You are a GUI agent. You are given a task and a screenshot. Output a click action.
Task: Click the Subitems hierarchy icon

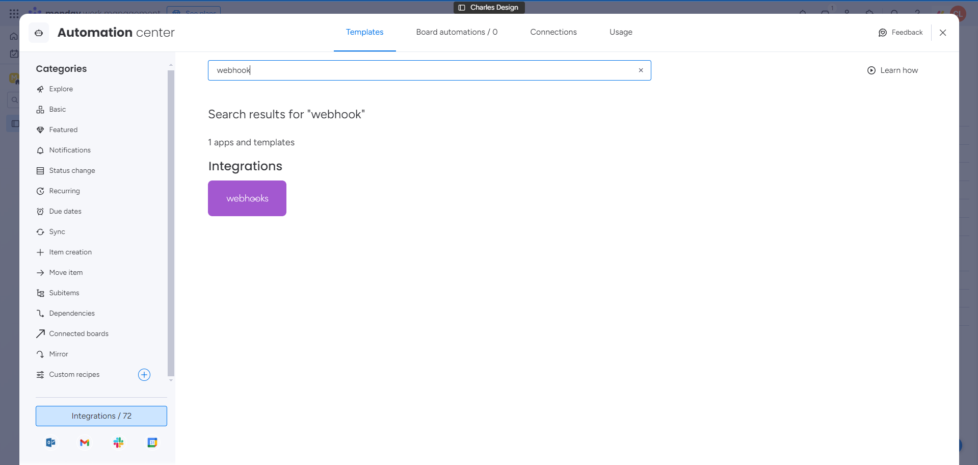[x=40, y=293]
